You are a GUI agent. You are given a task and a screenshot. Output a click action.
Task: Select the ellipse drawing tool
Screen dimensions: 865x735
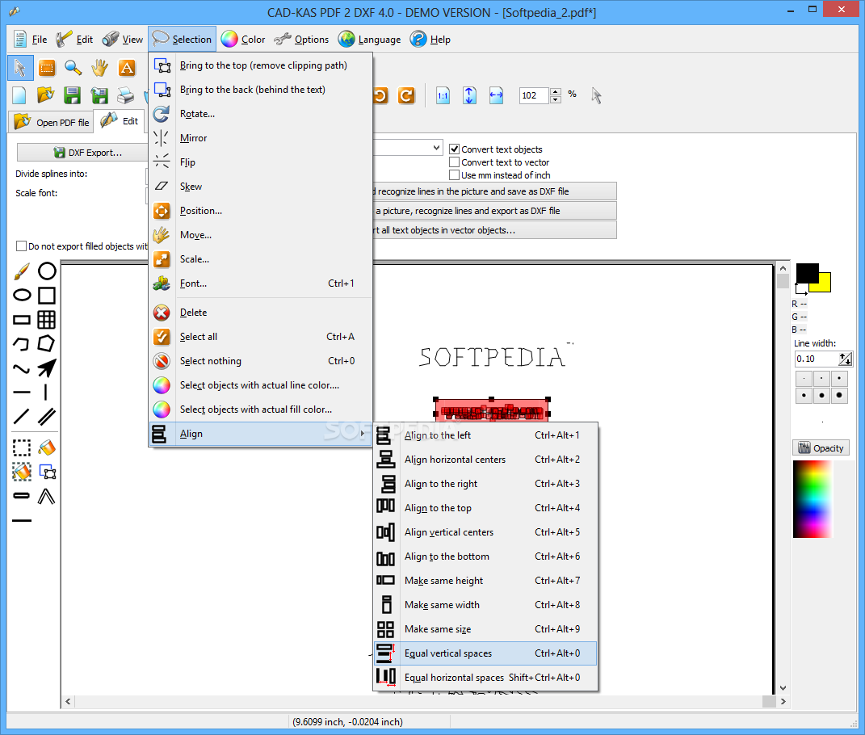click(x=22, y=296)
